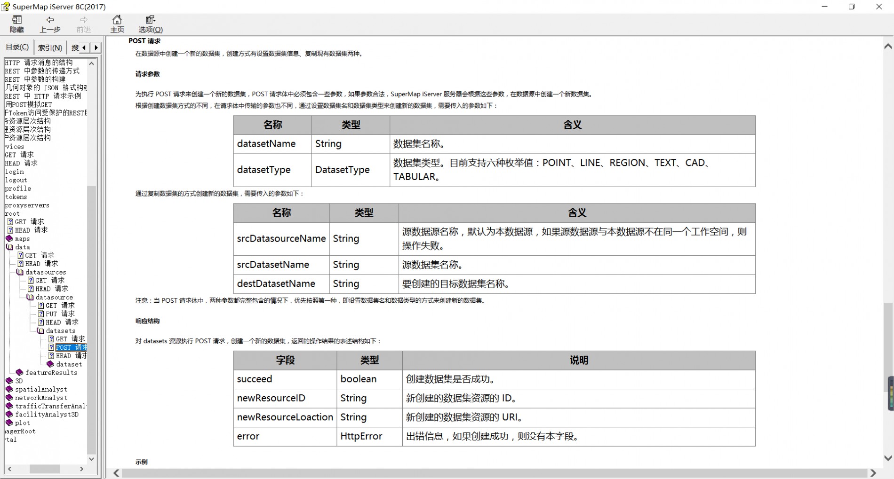Click the DatasetType type cell

pos(351,170)
